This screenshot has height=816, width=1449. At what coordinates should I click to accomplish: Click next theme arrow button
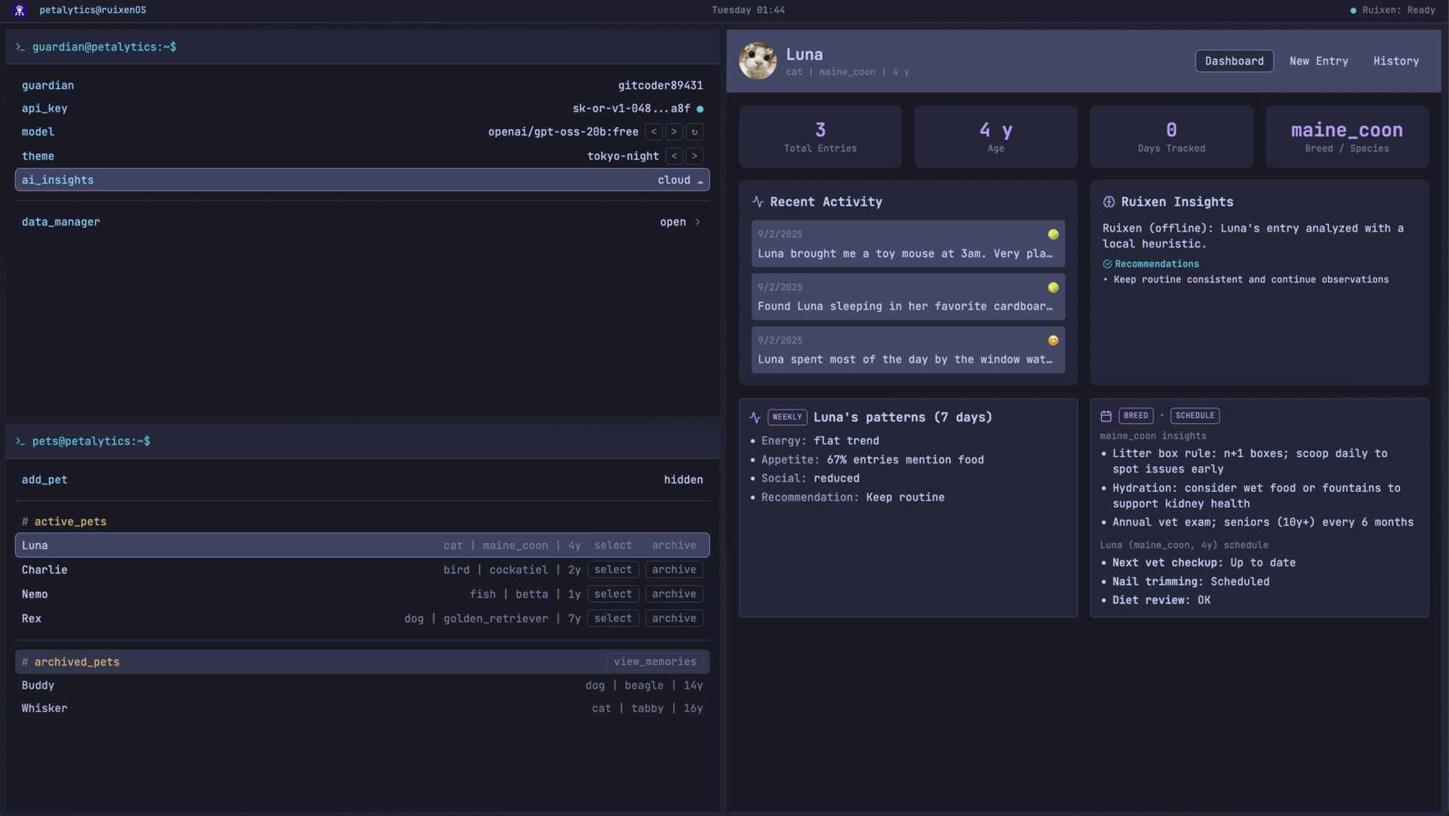click(x=694, y=156)
